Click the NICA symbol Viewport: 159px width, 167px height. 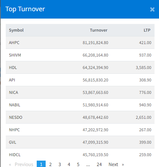pos(13,93)
